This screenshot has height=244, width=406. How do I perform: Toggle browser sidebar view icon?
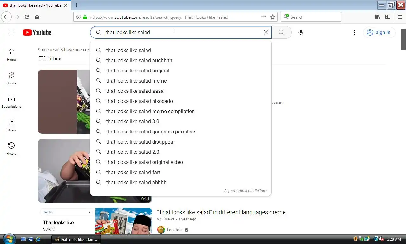388,17
